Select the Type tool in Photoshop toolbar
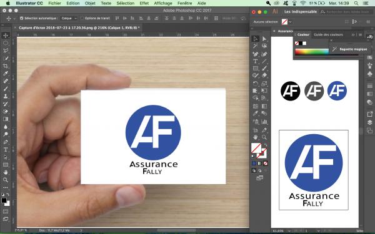Image resolution: width=375 pixels, height=234 pixels. pyautogui.click(x=6, y=150)
